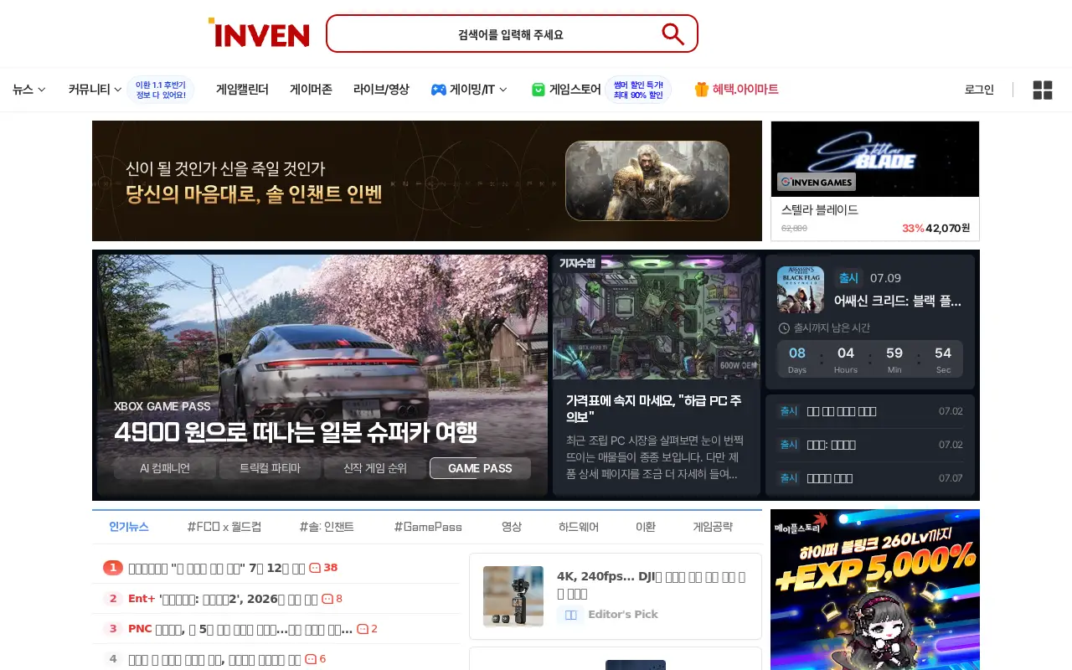Click the DJI camera article thumbnail
Image resolution: width=1072 pixels, height=670 pixels.
coord(513,596)
